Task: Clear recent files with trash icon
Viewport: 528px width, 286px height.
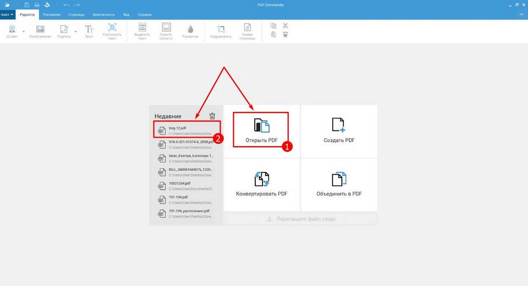Action: pyautogui.click(x=212, y=116)
